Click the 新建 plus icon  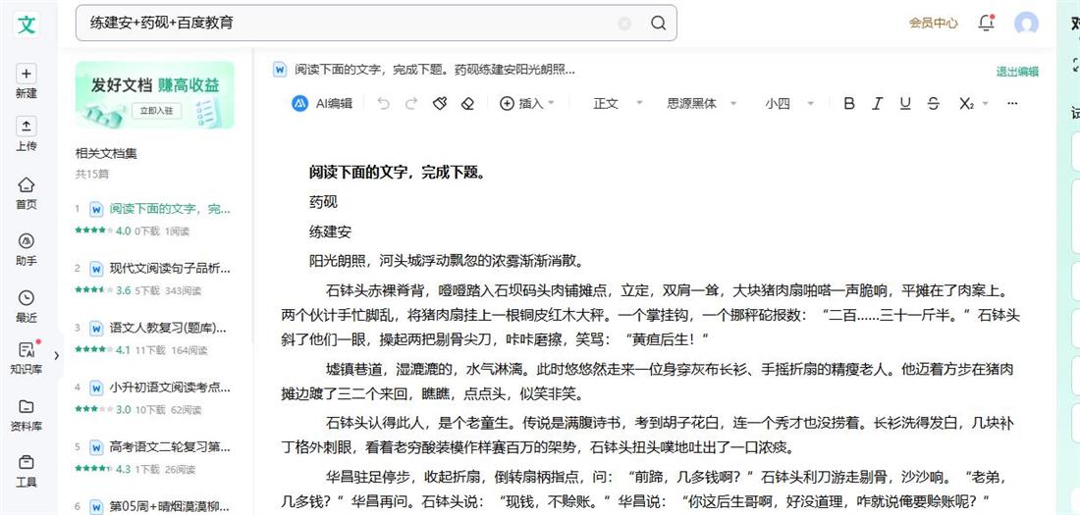[27, 74]
